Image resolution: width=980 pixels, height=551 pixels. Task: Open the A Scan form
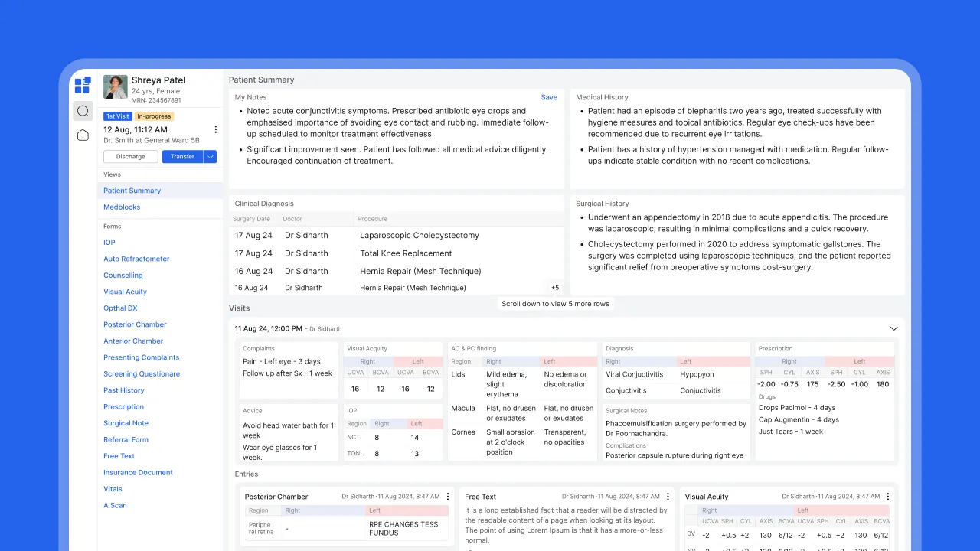(115, 505)
